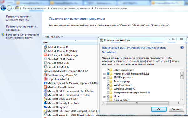Click the Adblock Plus for IE program icon
This screenshot has width=188, height=118.
45,47
